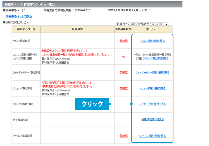Open the 特集掲載情報を見る preview link

152,119
